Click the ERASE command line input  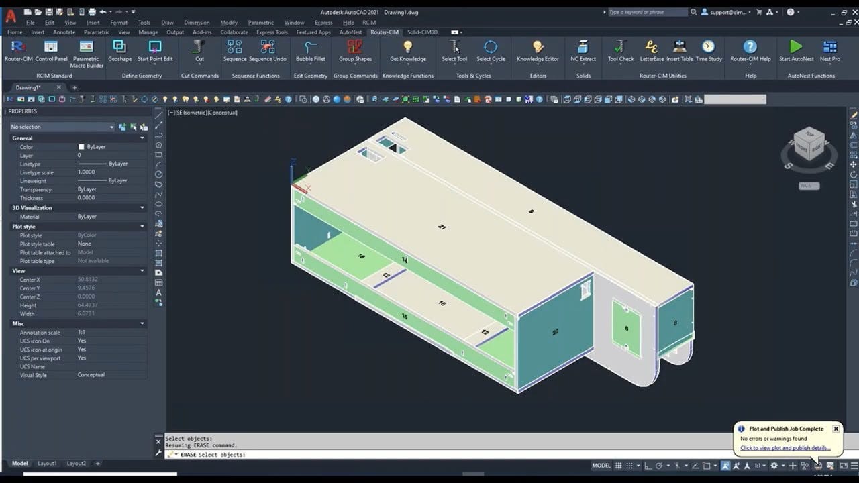(403, 455)
